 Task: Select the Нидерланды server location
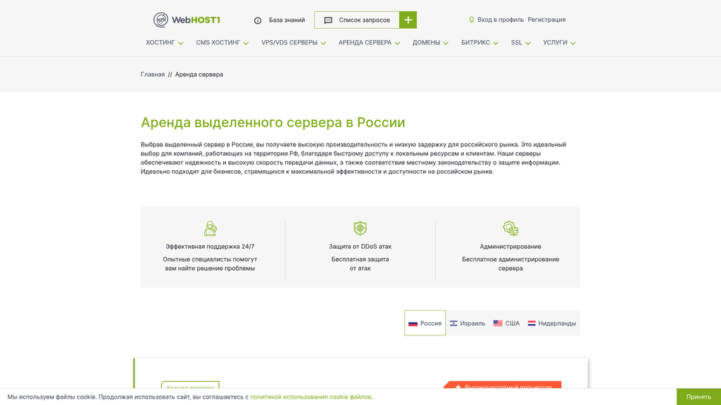(553, 323)
